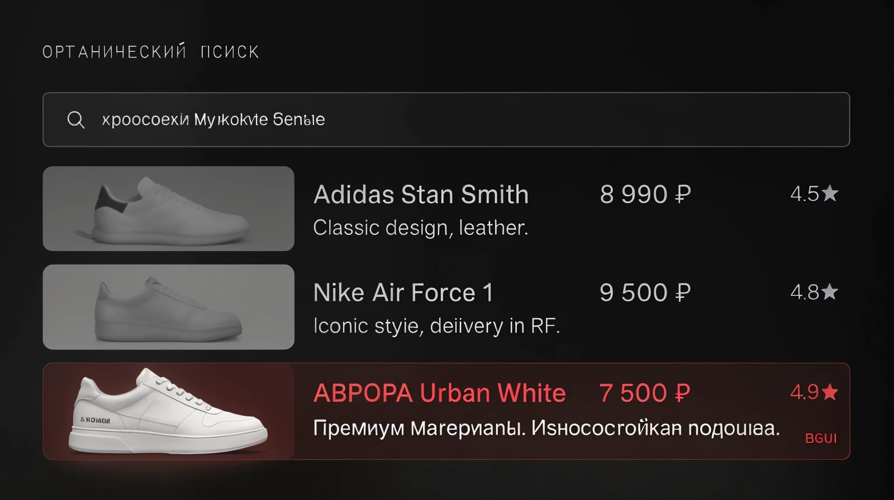Click the 4.8 rating star icon
Viewport: 894px width, 500px height.
830,292
